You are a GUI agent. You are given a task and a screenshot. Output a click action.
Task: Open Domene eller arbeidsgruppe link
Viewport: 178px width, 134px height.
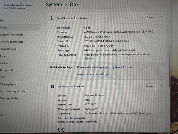click(93, 67)
